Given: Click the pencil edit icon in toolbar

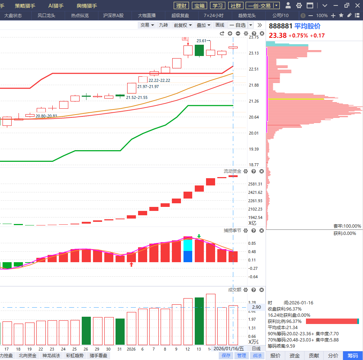Looking at the screenshot, I should (x=349, y=15).
